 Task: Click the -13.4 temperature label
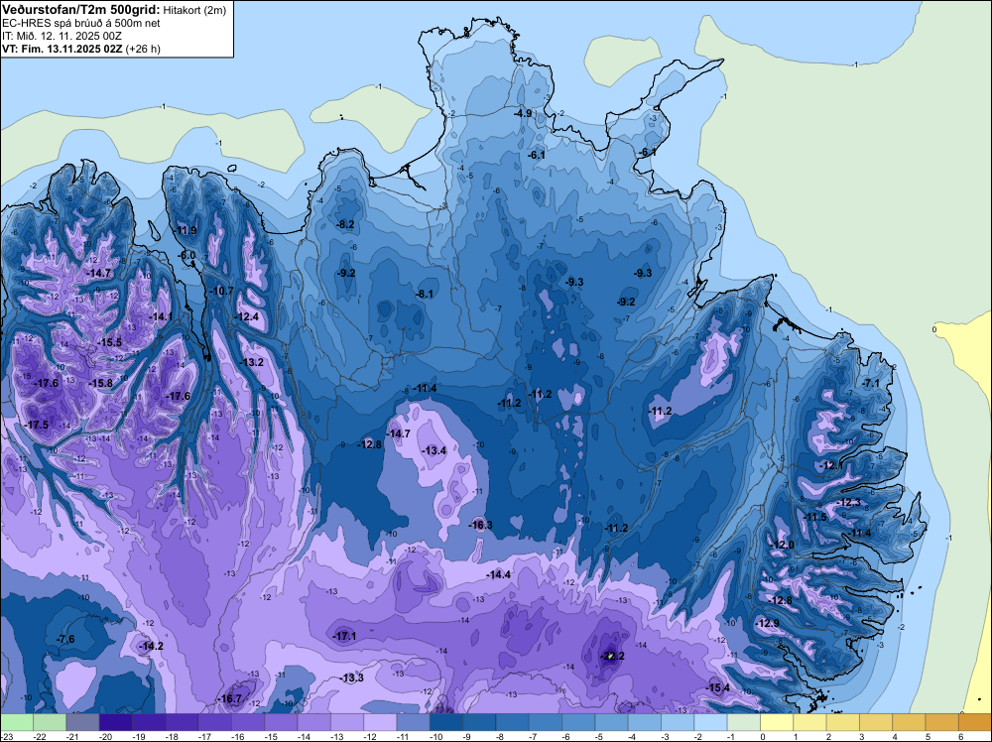click(x=434, y=450)
